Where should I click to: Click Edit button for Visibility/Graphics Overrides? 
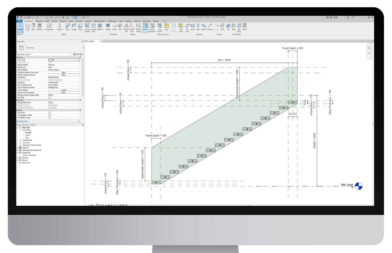tap(64, 72)
